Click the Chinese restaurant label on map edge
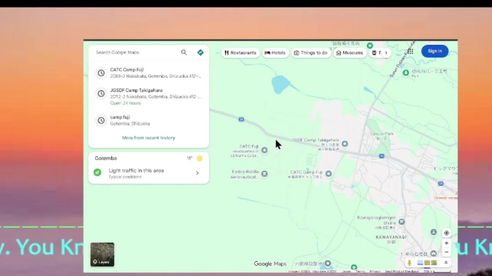This screenshot has width=492, height=276. click(x=446, y=198)
